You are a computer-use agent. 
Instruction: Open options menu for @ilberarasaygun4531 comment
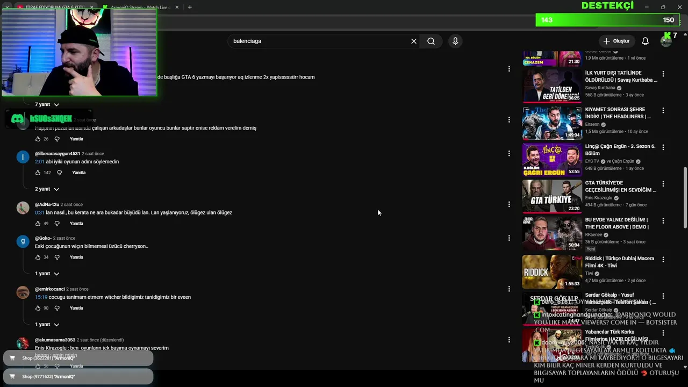pyautogui.click(x=508, y=154)
